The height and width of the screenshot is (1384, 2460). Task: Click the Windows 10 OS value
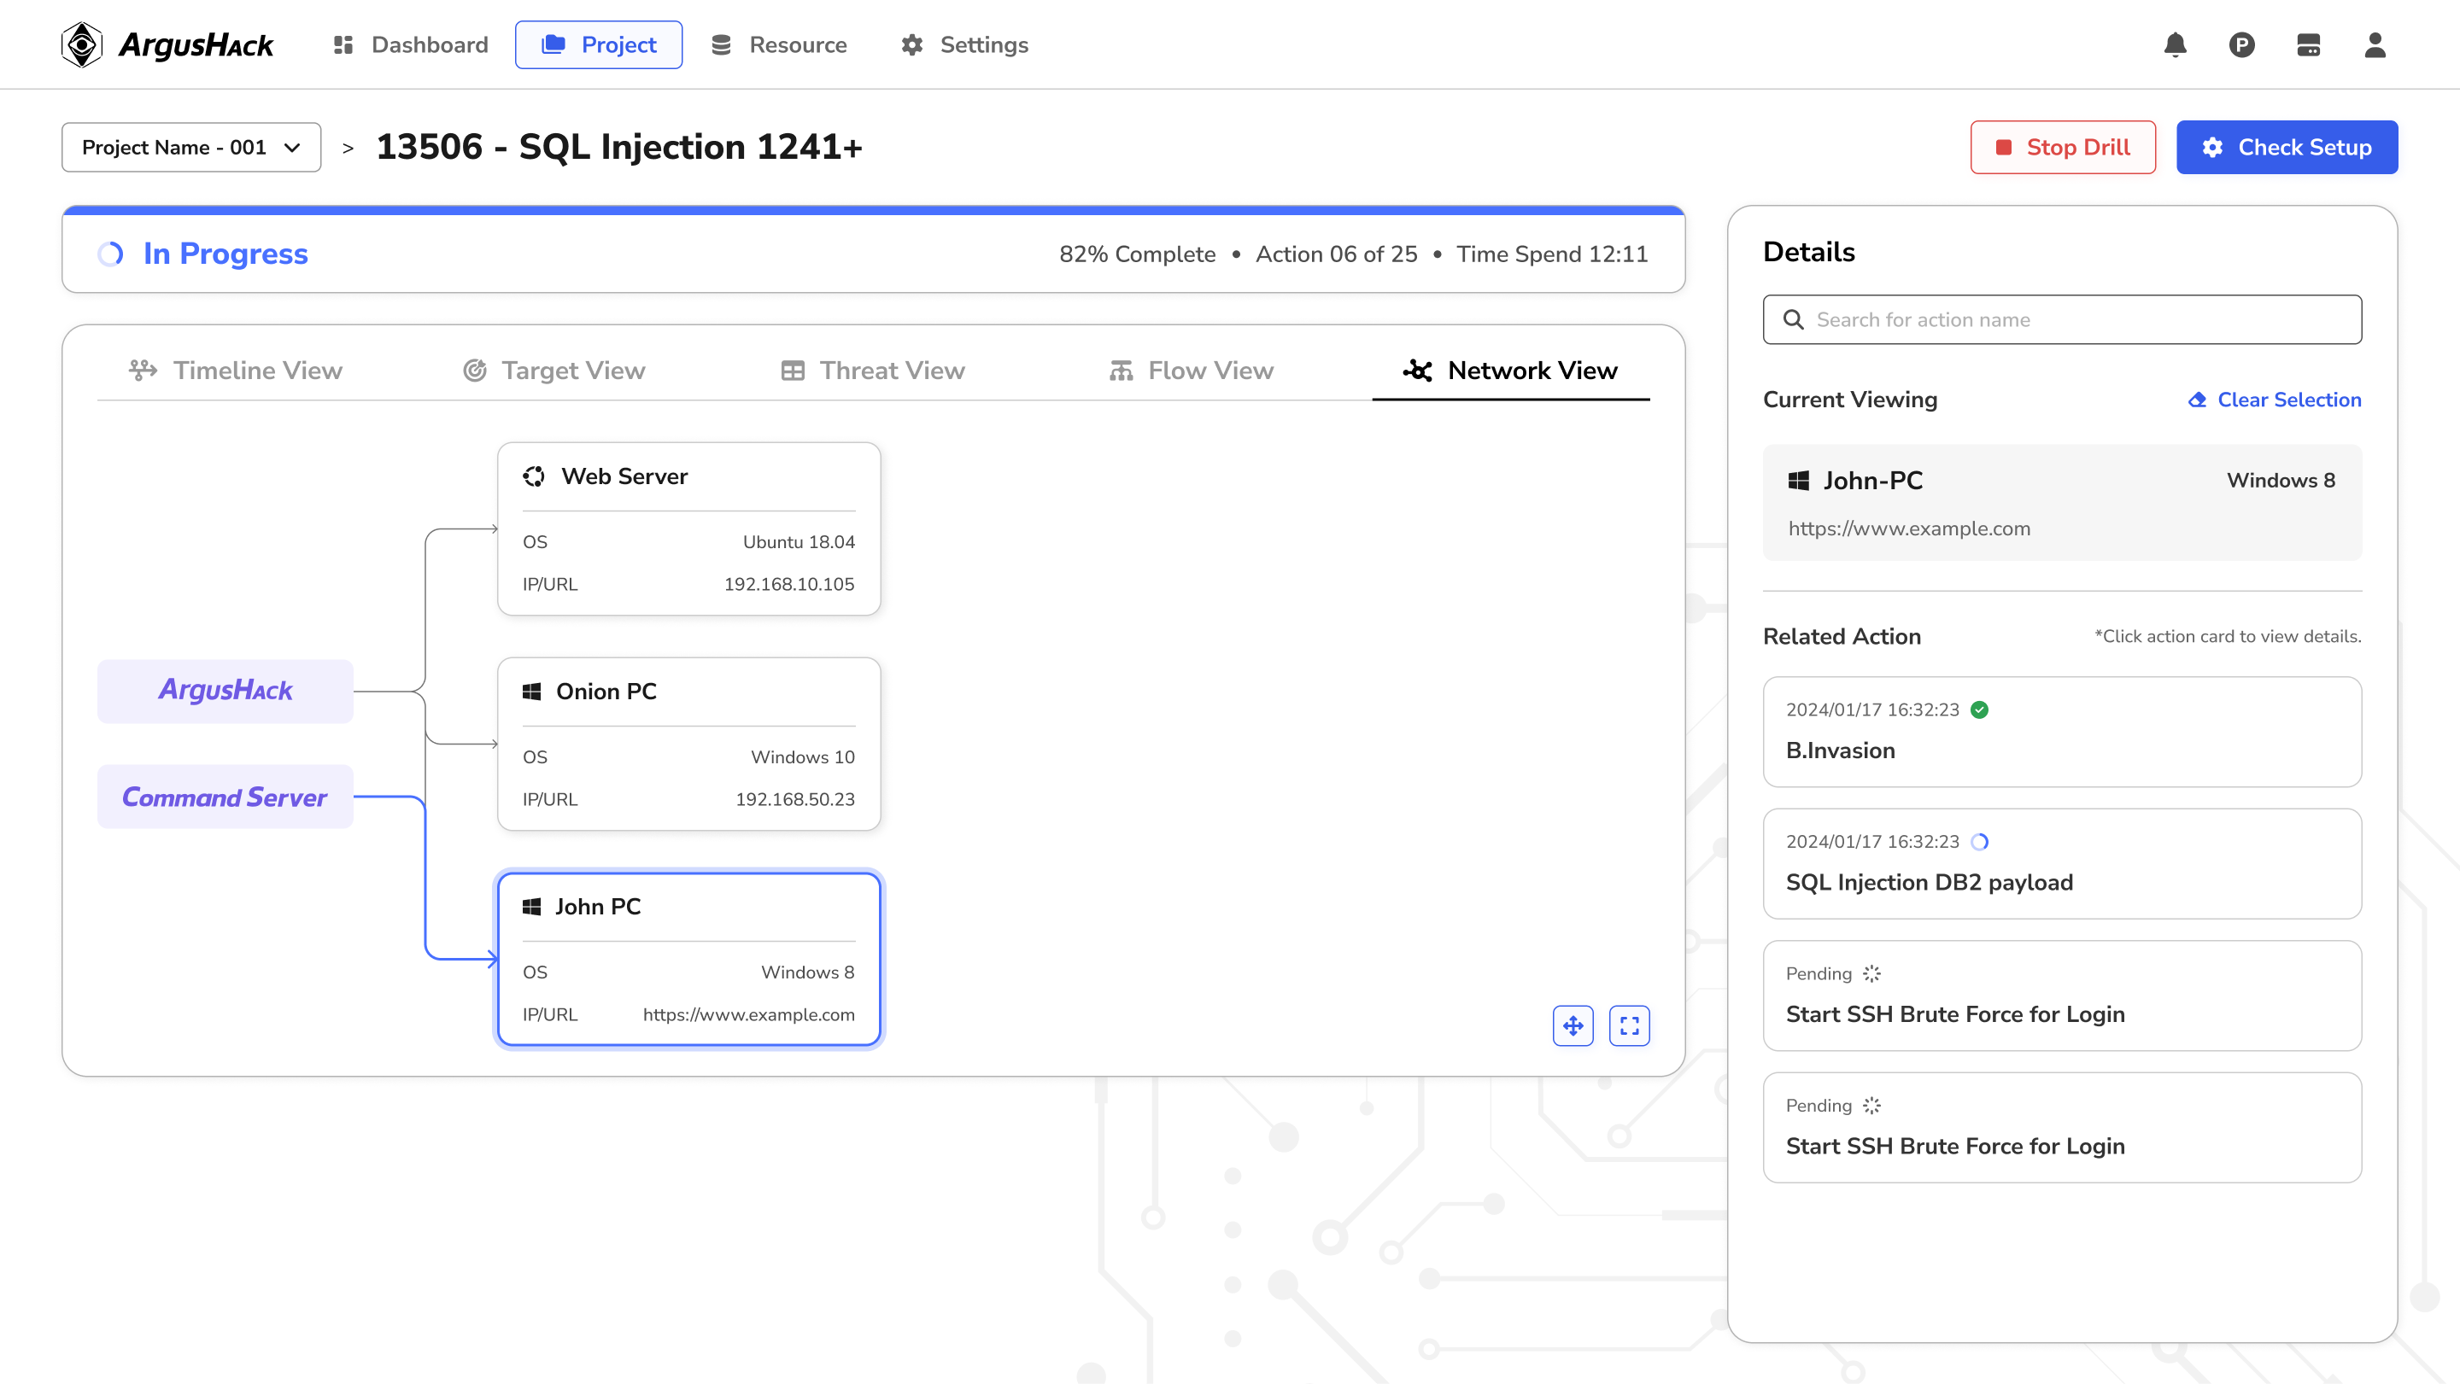click(x=802, y=757)
